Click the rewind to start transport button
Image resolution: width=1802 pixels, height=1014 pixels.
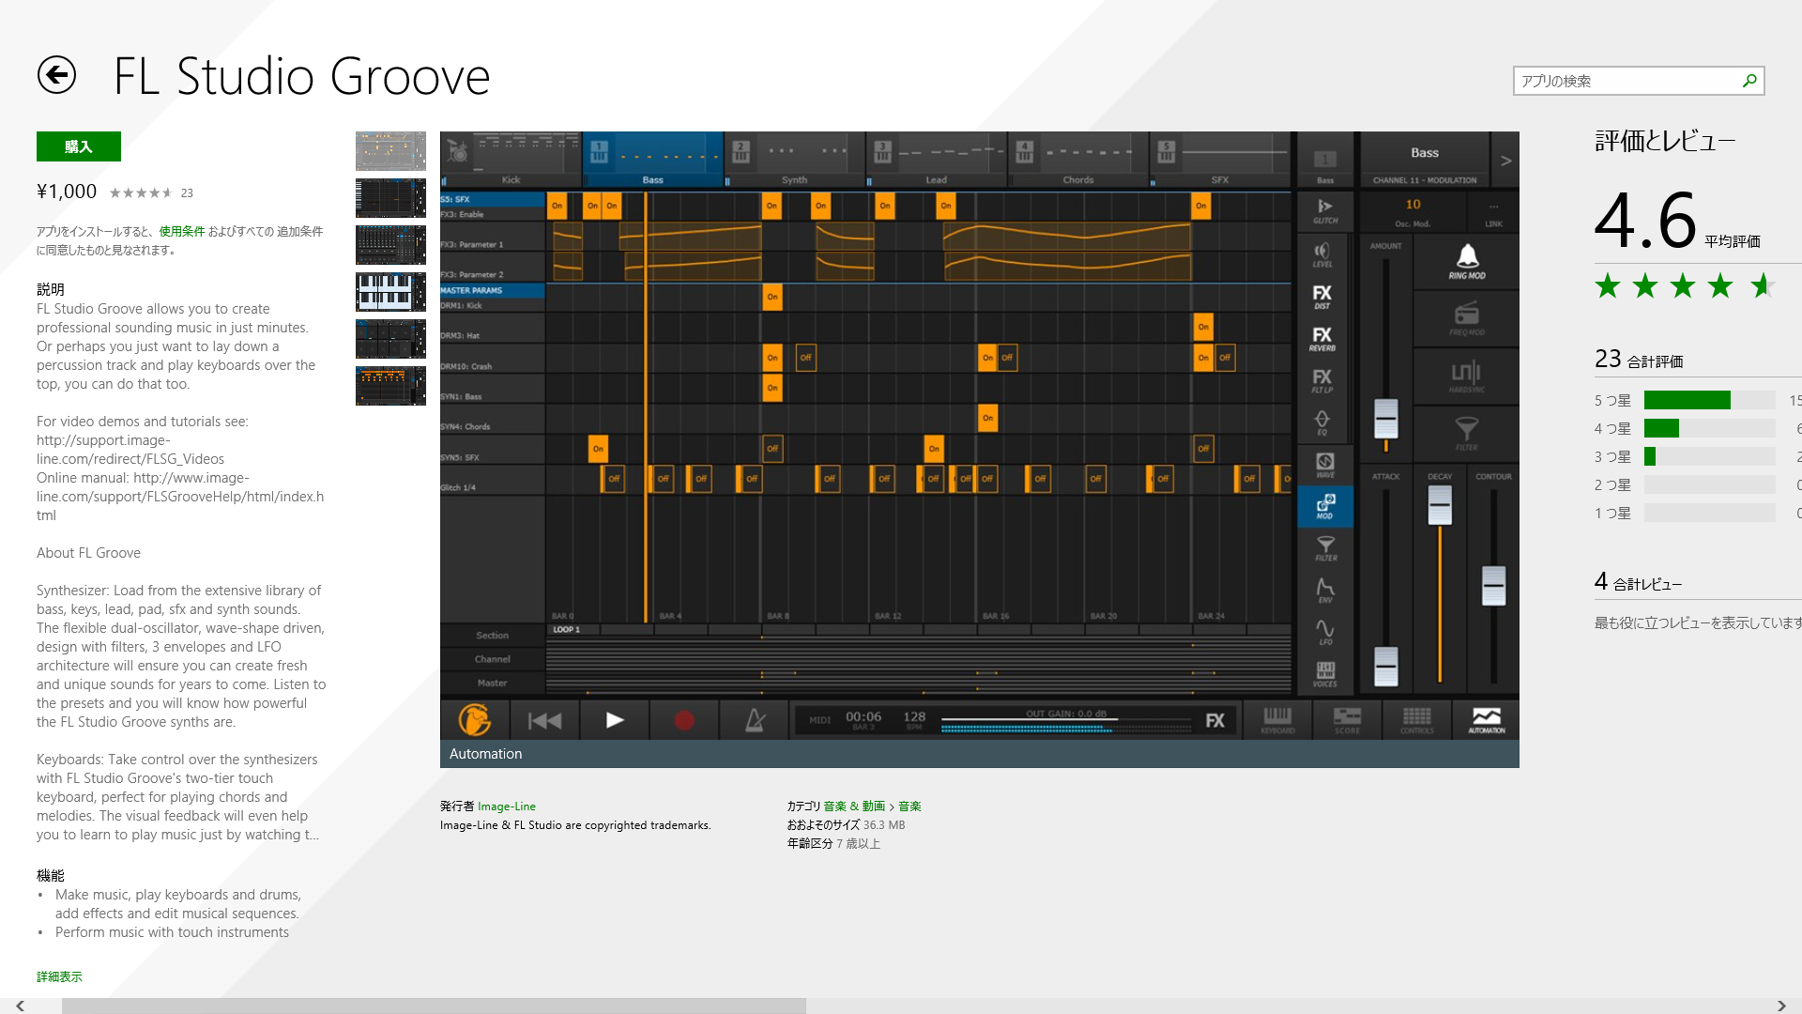(x=544, y=720)
